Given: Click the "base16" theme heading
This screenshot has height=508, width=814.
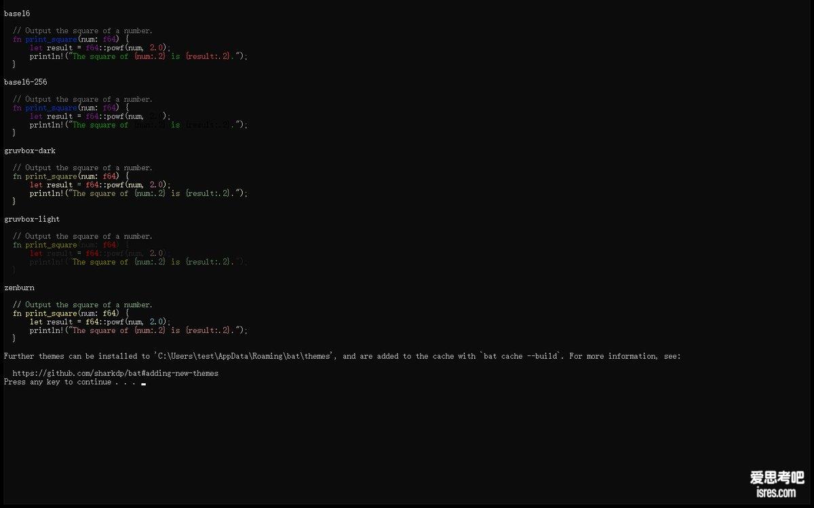Looking at the screenshot, I should [17, 14].
